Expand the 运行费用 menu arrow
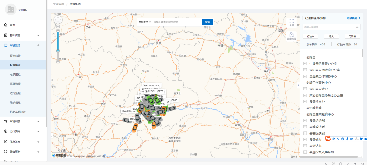Image resolution: width=367 pixels, height=165 pixels. tap(38, 131)
